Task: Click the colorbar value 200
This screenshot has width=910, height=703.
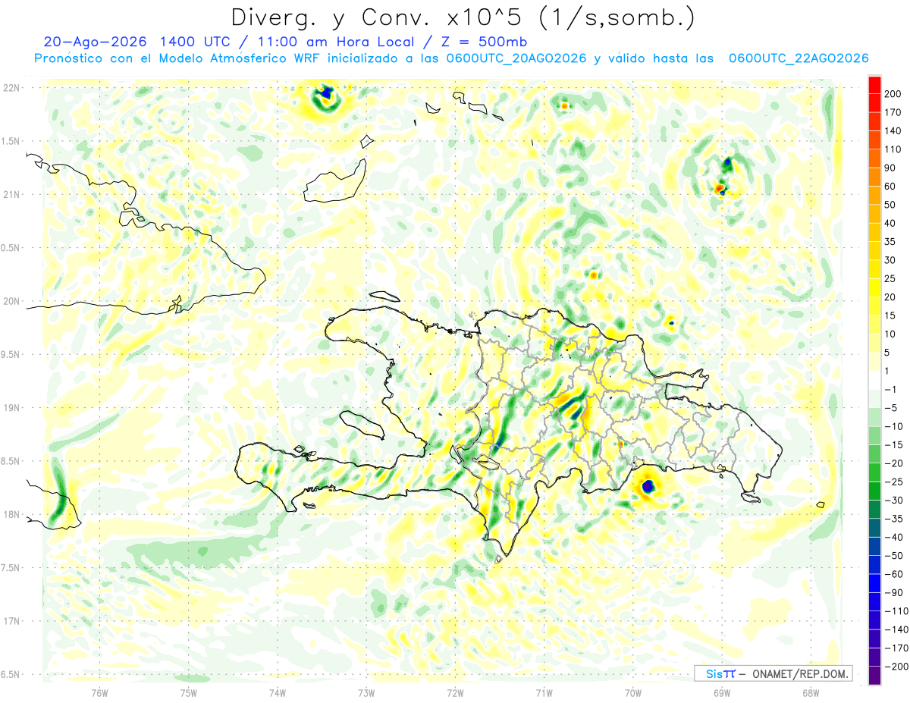Action: point(893,93)
